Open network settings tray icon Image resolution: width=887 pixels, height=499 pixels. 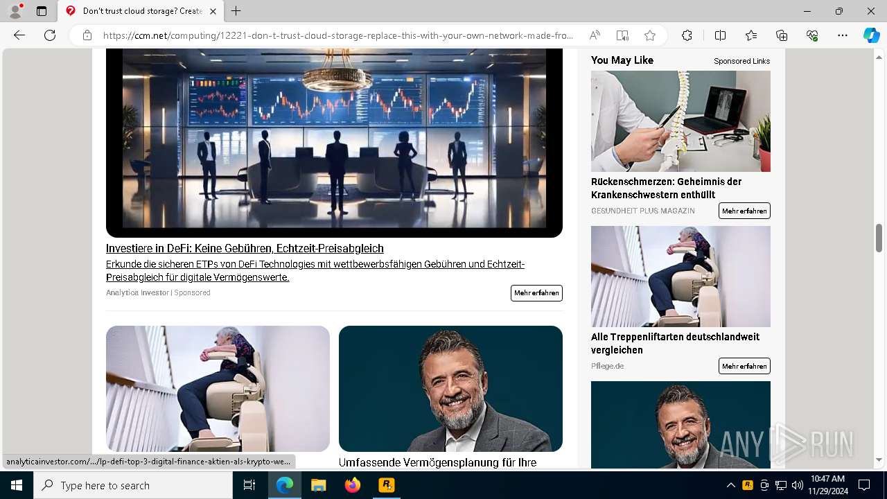[x=781, y=485]
